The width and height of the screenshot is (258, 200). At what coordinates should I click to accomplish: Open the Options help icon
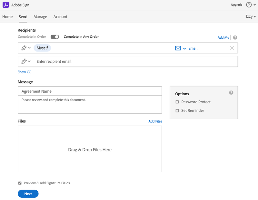(x=231, y=93)
